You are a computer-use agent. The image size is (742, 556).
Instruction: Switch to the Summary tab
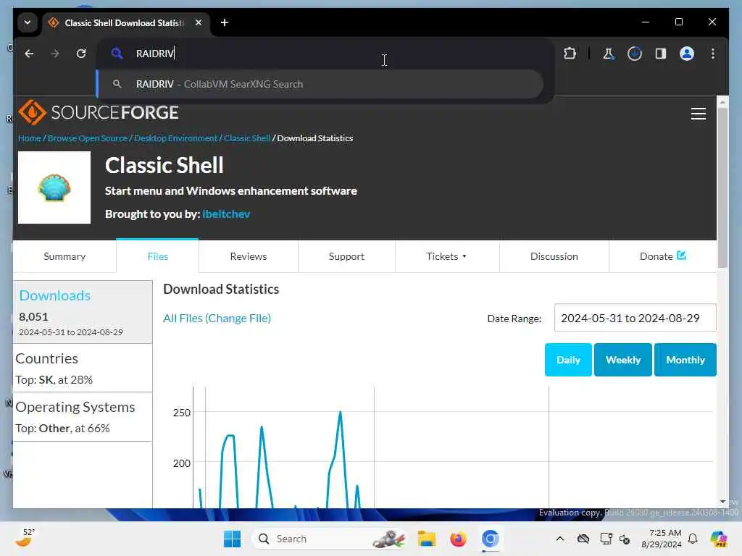(x=64, y=256)
